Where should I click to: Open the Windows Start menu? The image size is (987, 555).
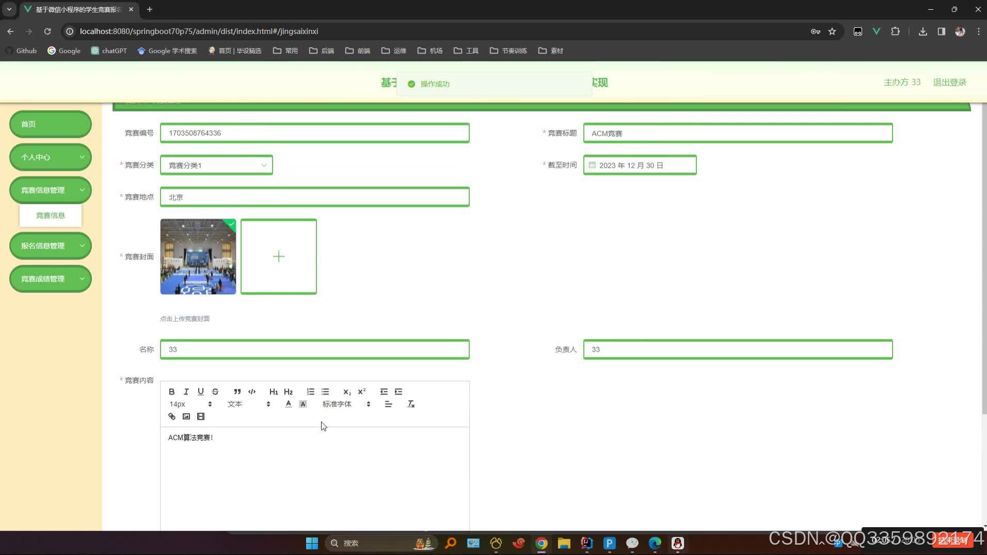[x=312, y=543]
